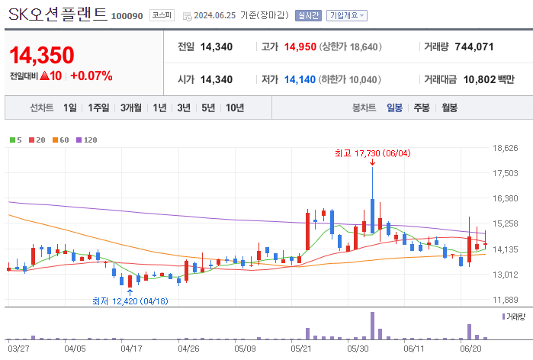Click the 18,626 y-axis label

[x=506, y=148]
